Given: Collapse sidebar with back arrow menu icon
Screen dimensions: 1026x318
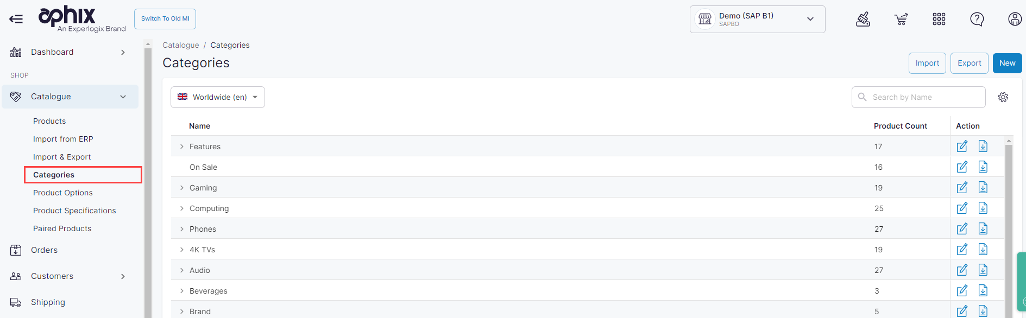Looking at the screenshot, I should 16,19.
